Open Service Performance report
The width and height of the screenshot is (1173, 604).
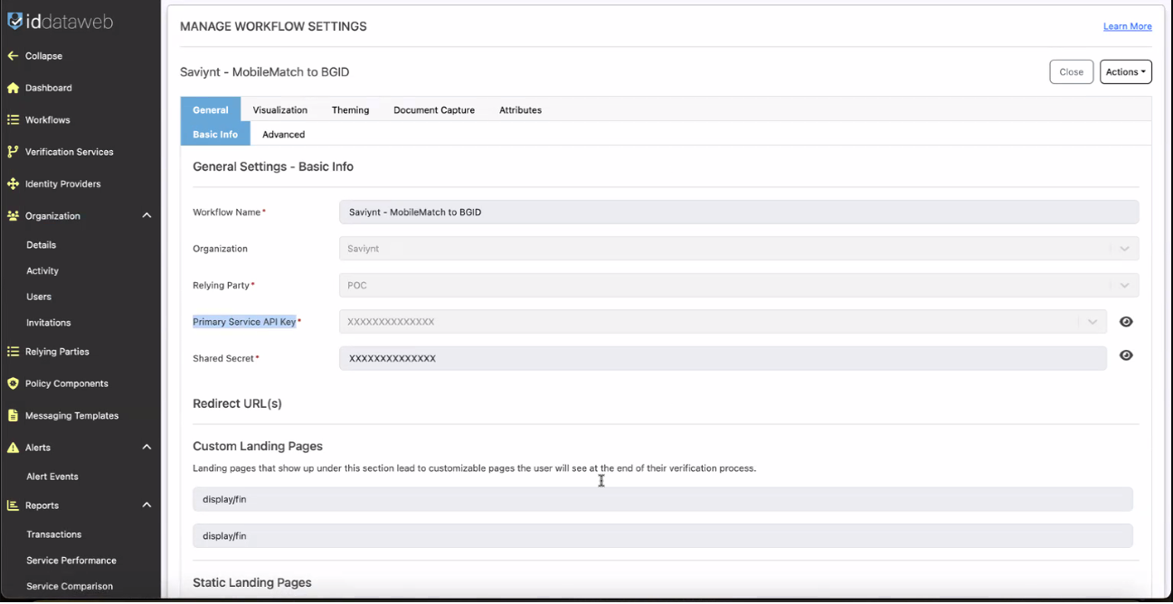coord(71,561)
